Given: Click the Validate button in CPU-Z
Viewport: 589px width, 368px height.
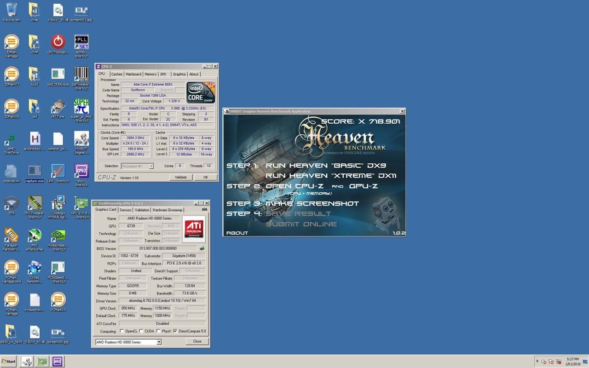Looking at the screenshot, I should point(181,177).
